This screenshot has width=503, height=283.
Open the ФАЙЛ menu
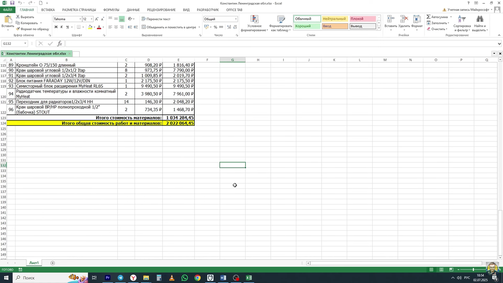[8, 10]
